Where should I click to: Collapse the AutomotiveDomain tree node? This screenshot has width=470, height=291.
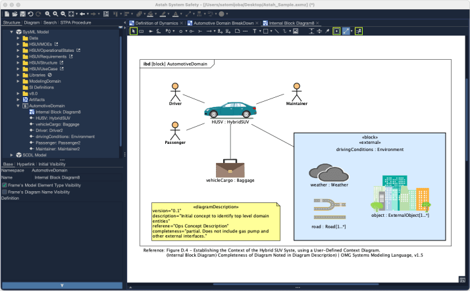(18, 105)
